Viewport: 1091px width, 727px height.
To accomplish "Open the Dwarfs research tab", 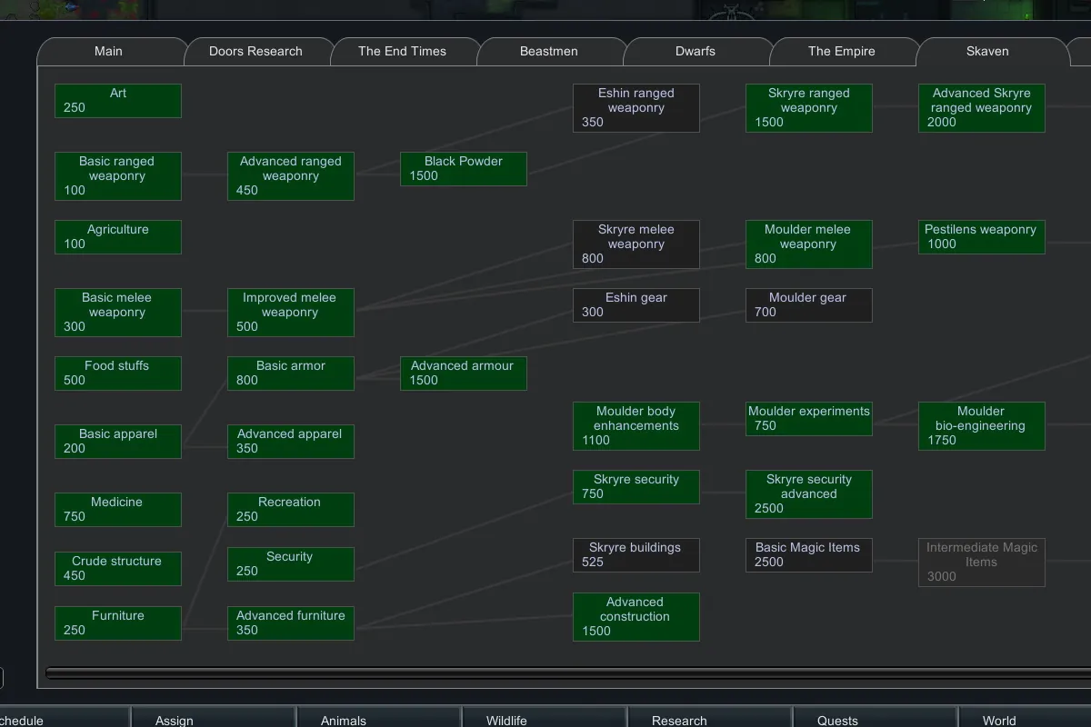I will coord(695,52).
